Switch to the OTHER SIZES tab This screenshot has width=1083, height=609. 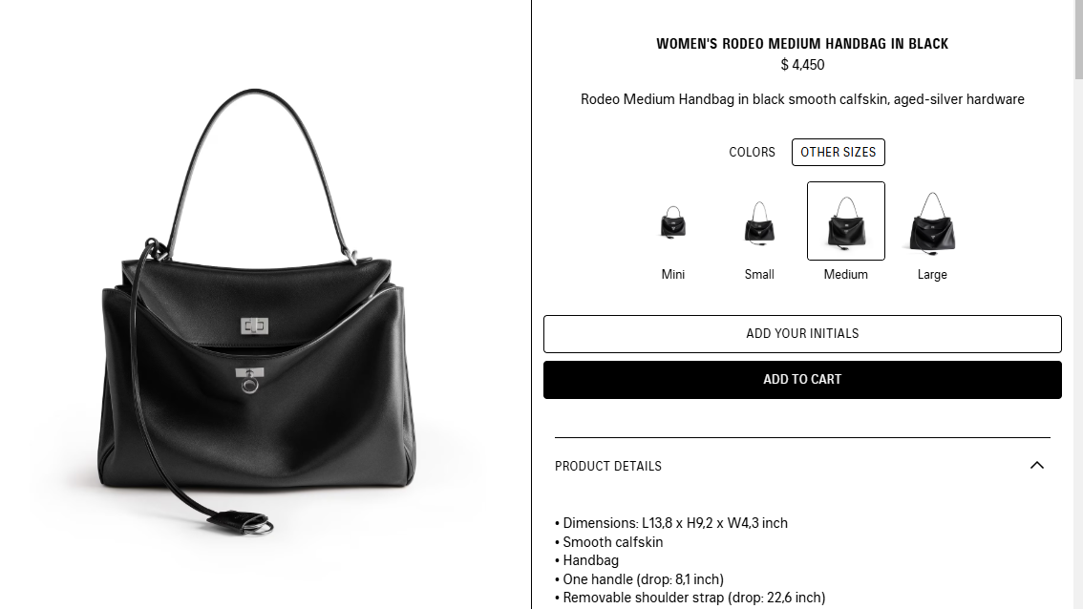[838, 152]
